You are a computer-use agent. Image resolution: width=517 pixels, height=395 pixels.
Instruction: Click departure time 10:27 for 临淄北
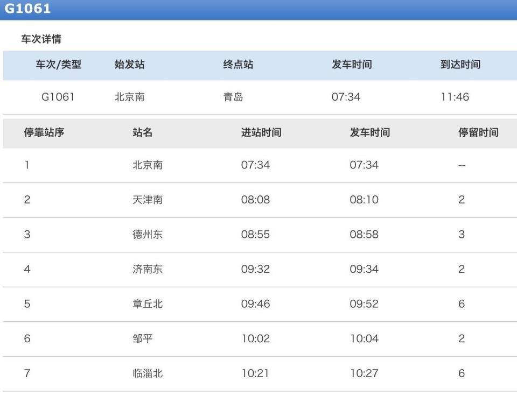[364, 373]
